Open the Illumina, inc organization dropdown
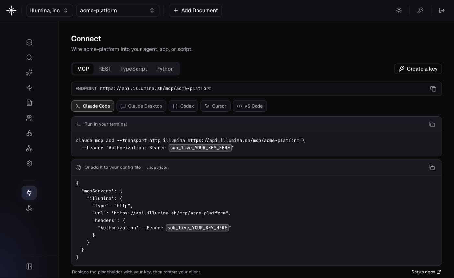 [49, 10]
